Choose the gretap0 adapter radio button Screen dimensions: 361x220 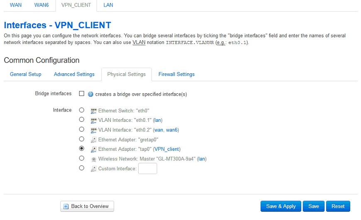point(81,139)
